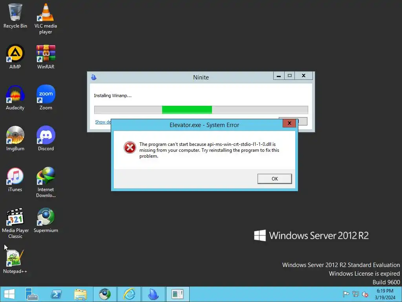The image size is (402, 302).
Task: Click the 'Installing Winamp…' status text
Action: click(x=113, y=96)
